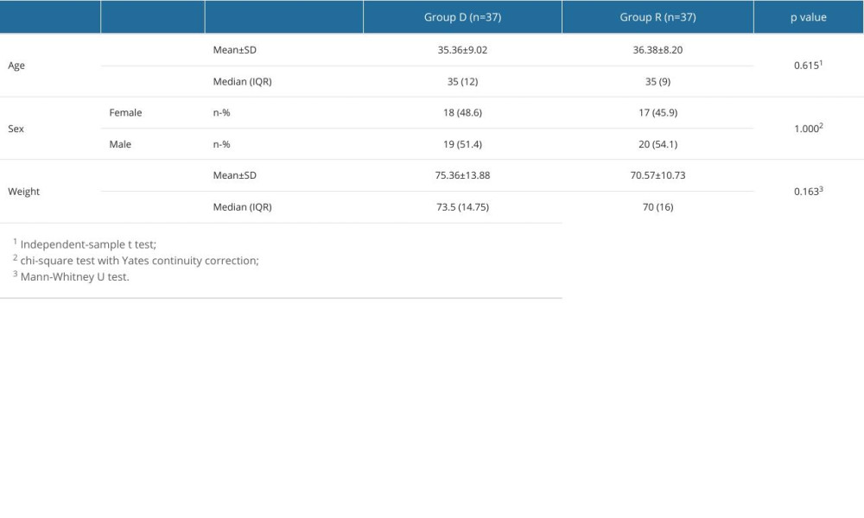Image resolution: width=864 pixels, height=518 pixels.
Task: Click footnote 'Independent-sample t test'
Action: click(x=87, y=244)
